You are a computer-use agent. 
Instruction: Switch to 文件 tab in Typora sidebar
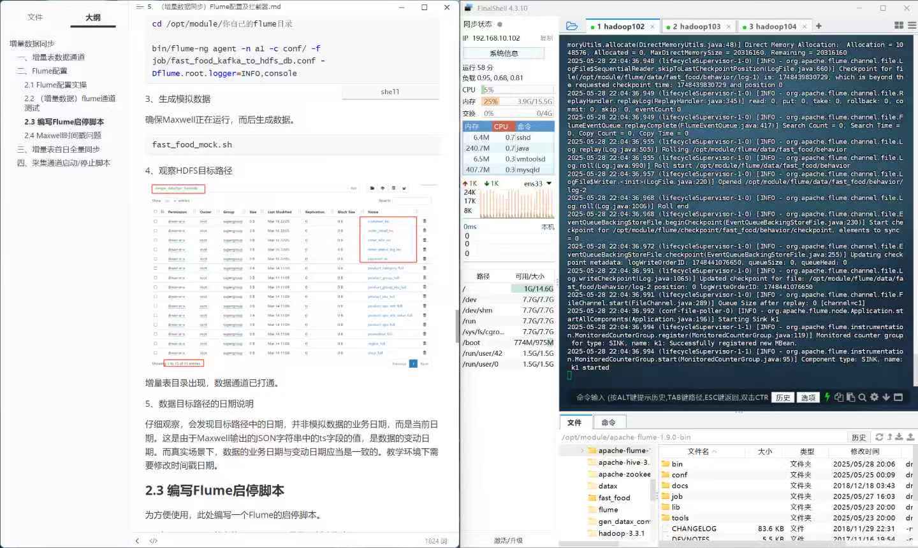point(35,17)
